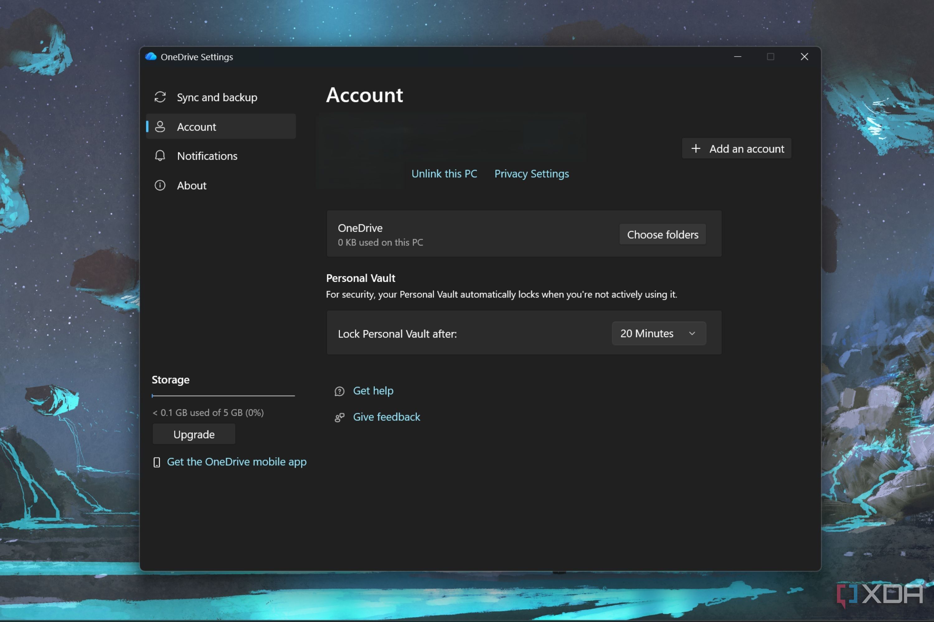Image resolution: width=934 pixels, height=622 pixels.
Task: Close the OneDrive Settings window
Action: pos(804,57)
